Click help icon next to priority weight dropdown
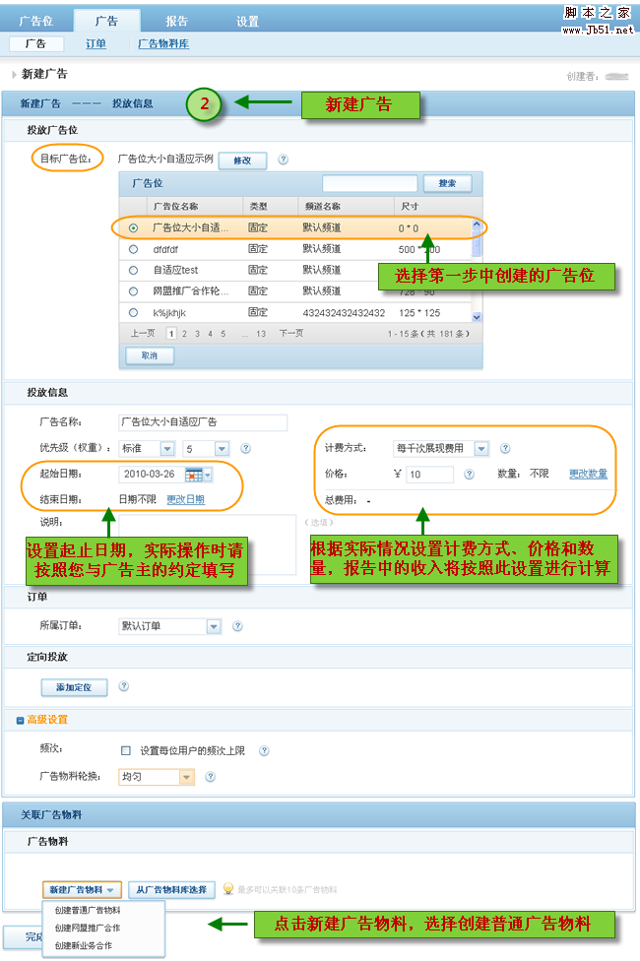Image resolution: width=640 pixels, height=961 pixels. [245, 449]
